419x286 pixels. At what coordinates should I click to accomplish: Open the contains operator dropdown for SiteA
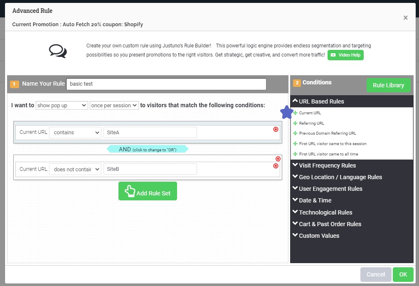point(75,132)
